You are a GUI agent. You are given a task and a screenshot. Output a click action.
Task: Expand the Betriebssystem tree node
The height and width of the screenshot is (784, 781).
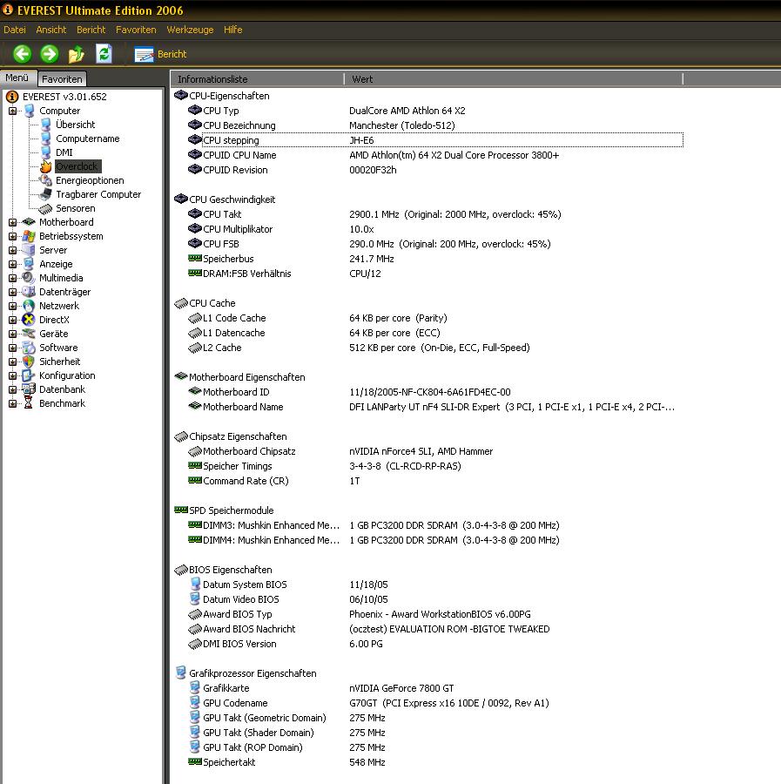(x=12, y=236)
